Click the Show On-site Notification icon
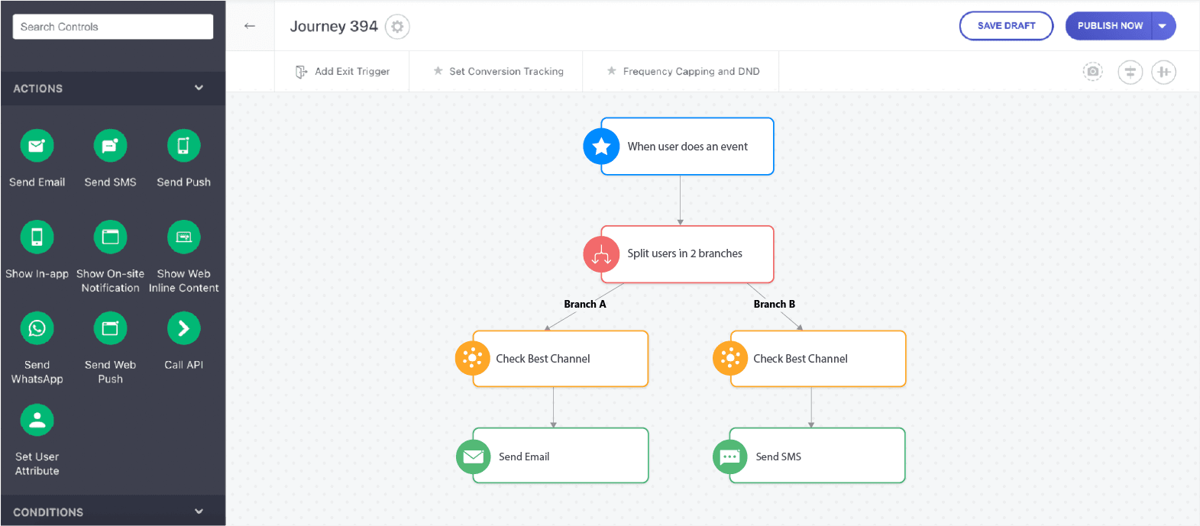The width and height of the screenshot is (1200, 526). (110, 237)
